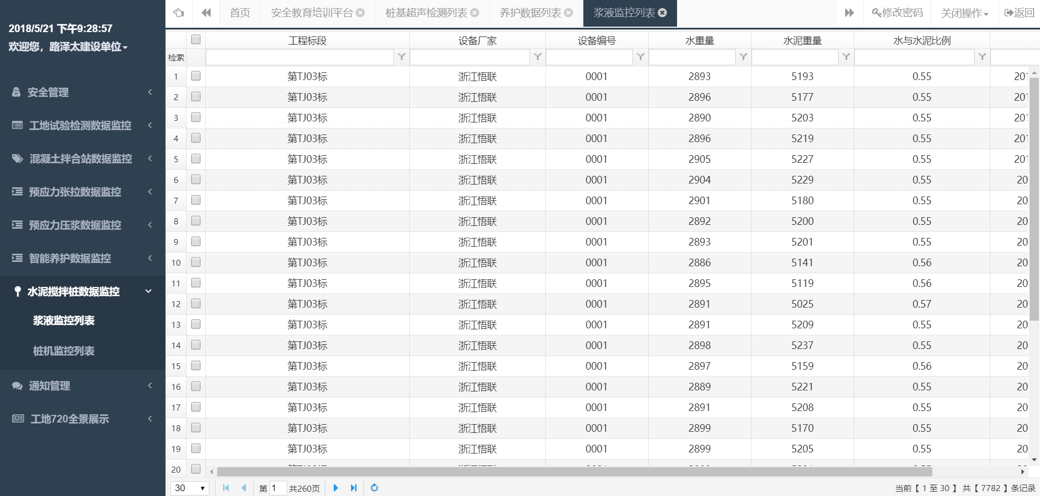
Task: Close the 养护数据列表 tab
Action: (x=569, y=13)
